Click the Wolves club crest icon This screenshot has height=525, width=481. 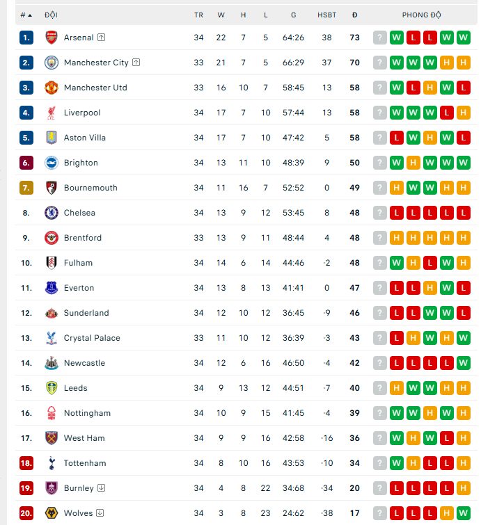52,513
